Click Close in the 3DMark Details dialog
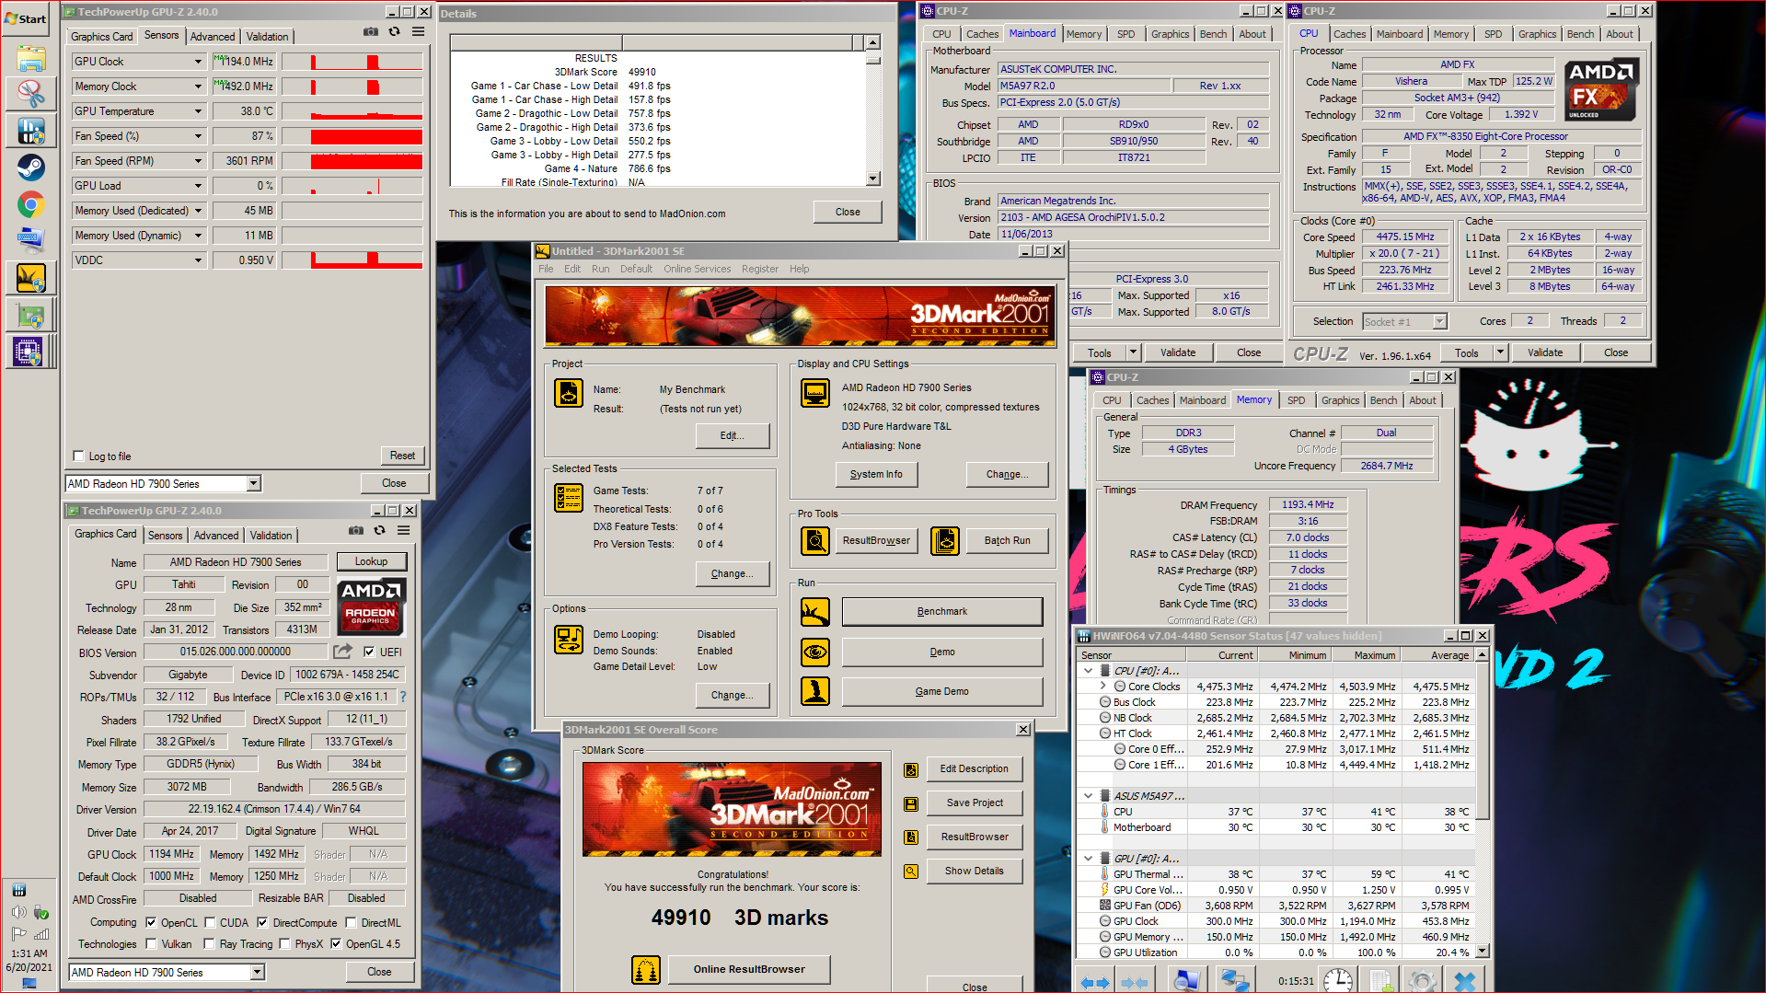Image resolution: width=1766 pixels, height=993 pixels. point(848,213)
